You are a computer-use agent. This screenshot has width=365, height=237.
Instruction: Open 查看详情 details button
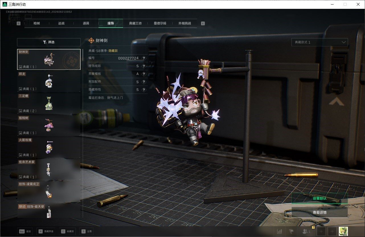pyautogui.click(x=319, y=212)
